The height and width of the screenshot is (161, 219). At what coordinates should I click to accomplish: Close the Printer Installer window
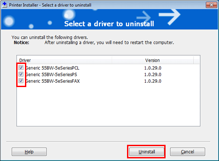click(211, 5)
